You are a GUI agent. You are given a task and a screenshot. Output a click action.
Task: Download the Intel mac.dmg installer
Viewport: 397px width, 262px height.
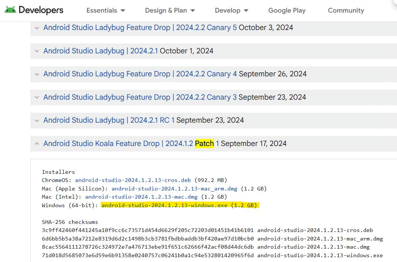[x=141, y=197]
